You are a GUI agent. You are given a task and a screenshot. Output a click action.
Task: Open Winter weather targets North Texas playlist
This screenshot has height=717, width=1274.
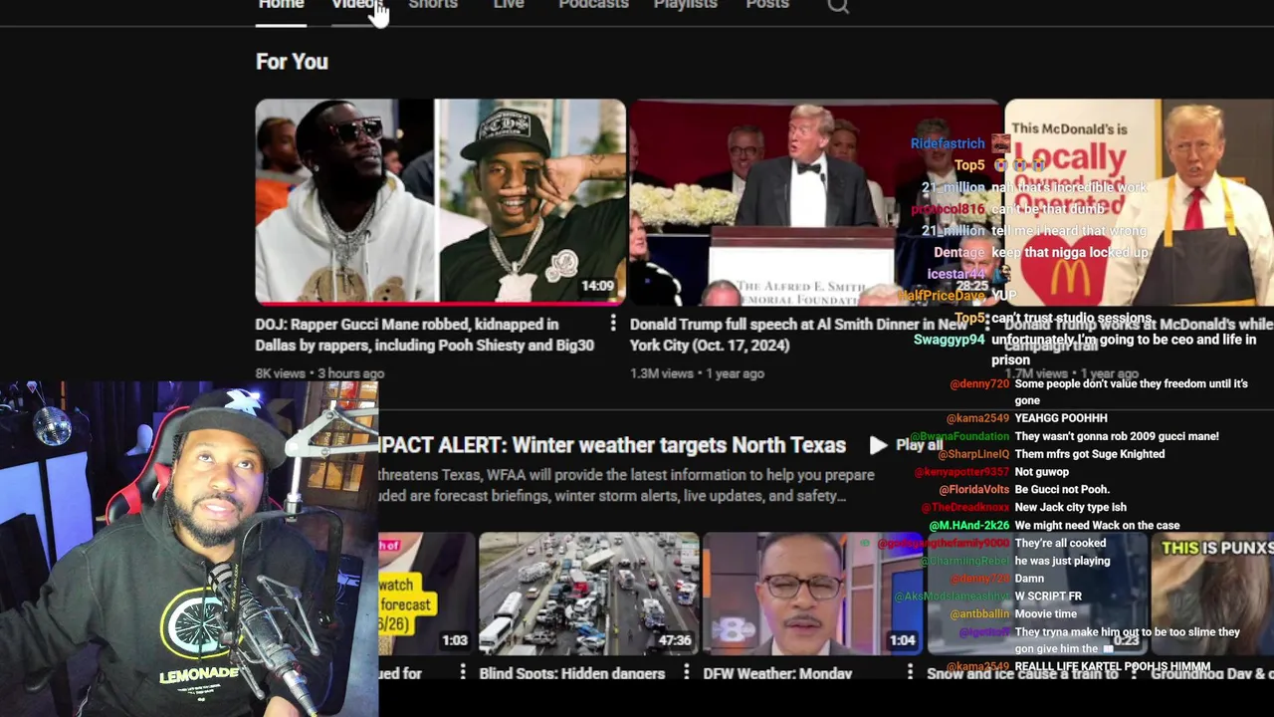pos(612,445)
